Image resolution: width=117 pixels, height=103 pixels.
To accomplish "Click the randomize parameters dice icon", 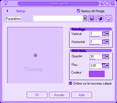I will pyautogui.click(x=100, y=18).
